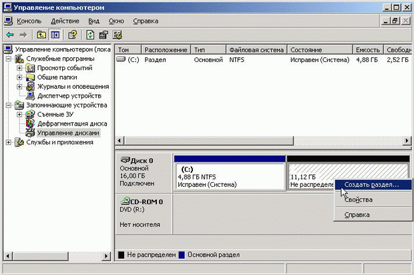Sort by the Расположение column header
The width and height of the screenshot is (414, 275).
(x=166, y=49)
